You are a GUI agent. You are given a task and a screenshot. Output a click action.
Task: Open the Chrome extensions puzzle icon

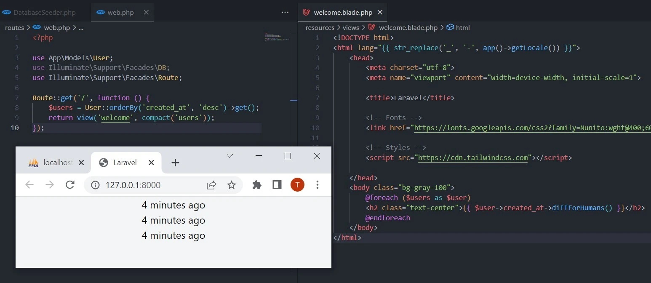click(x=257, y=185)
